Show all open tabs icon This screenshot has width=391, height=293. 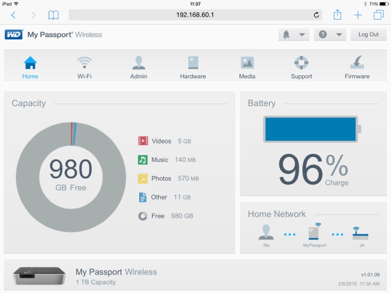pos(378,15)
